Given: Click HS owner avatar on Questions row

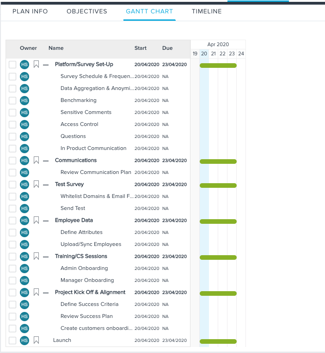Looking at the screenshot, I should coord(25,137).
